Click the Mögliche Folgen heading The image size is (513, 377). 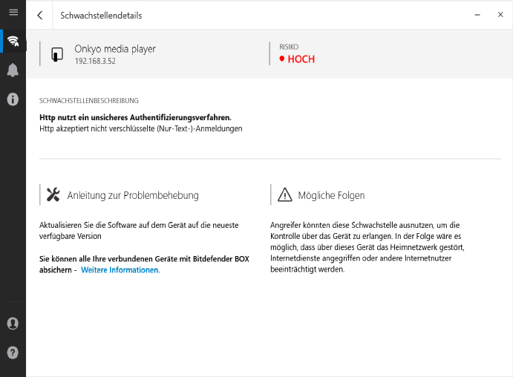coord(331,196)
